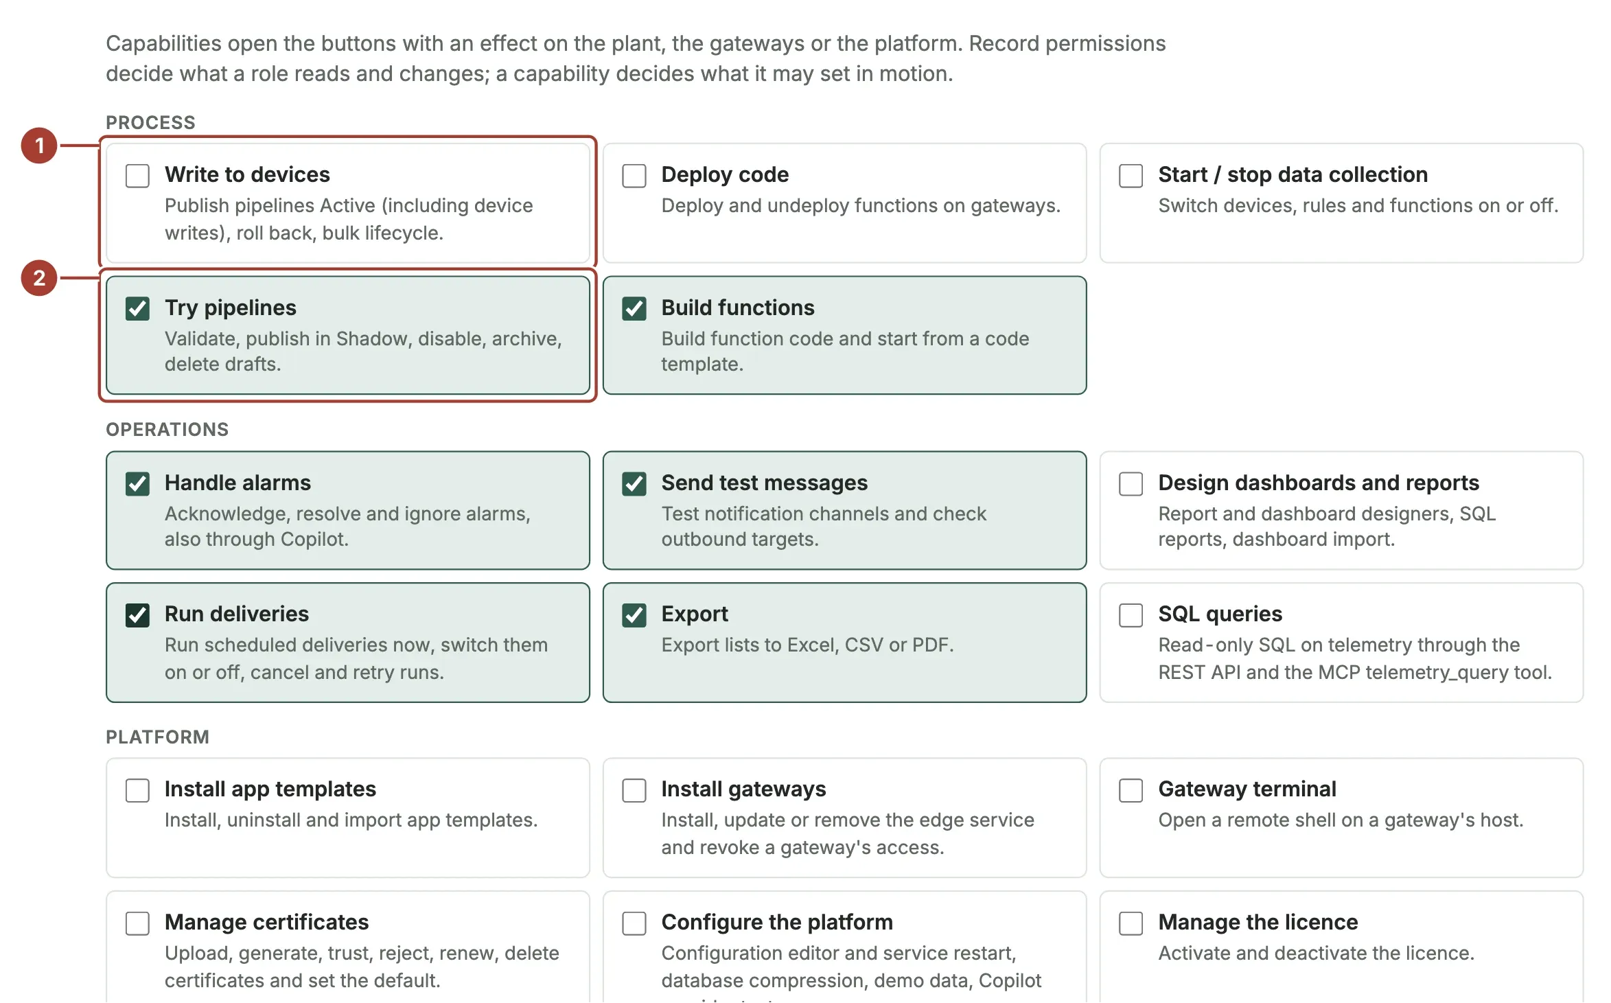Viewport: 1611px width, 1003px height.
Task: Click 'Open a remote shell on a gateway's host.'
Action: (x=1341, y=820)
